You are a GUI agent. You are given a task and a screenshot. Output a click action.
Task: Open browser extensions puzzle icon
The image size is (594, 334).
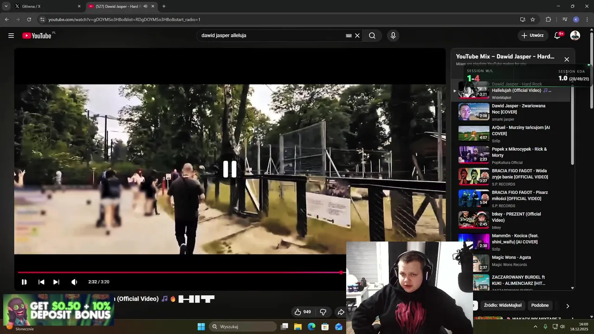[549, 19]
